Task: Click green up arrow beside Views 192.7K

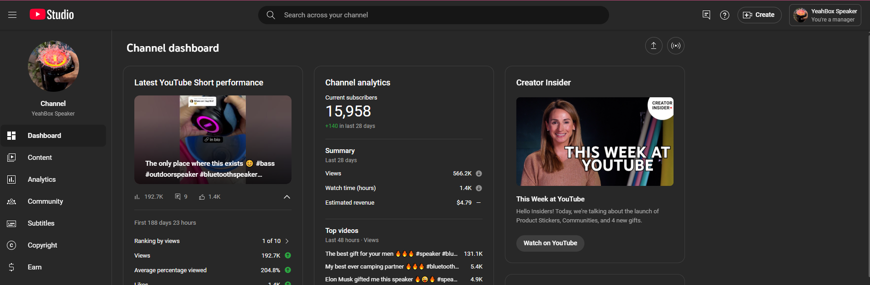Action: click(288, 255)
